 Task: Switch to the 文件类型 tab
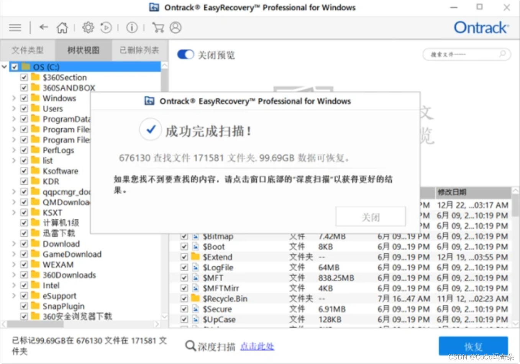[x=28, y=50]
